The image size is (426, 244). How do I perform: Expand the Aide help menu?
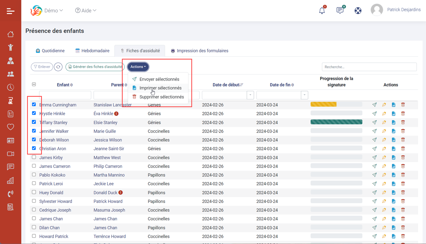pos(86,11)
